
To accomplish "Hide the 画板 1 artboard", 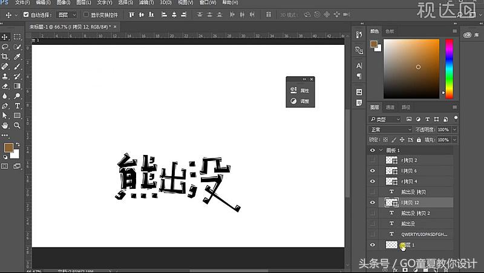I will [373, 150].
